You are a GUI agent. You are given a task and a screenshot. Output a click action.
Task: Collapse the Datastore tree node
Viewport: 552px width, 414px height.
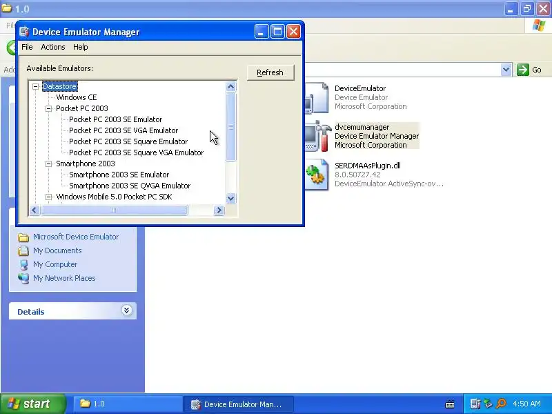click(36, 86)
